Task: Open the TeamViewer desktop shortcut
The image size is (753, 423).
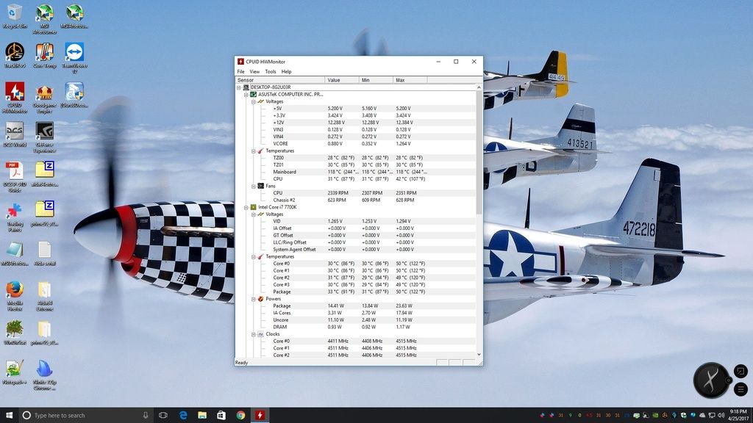Action: coord(74,53)
